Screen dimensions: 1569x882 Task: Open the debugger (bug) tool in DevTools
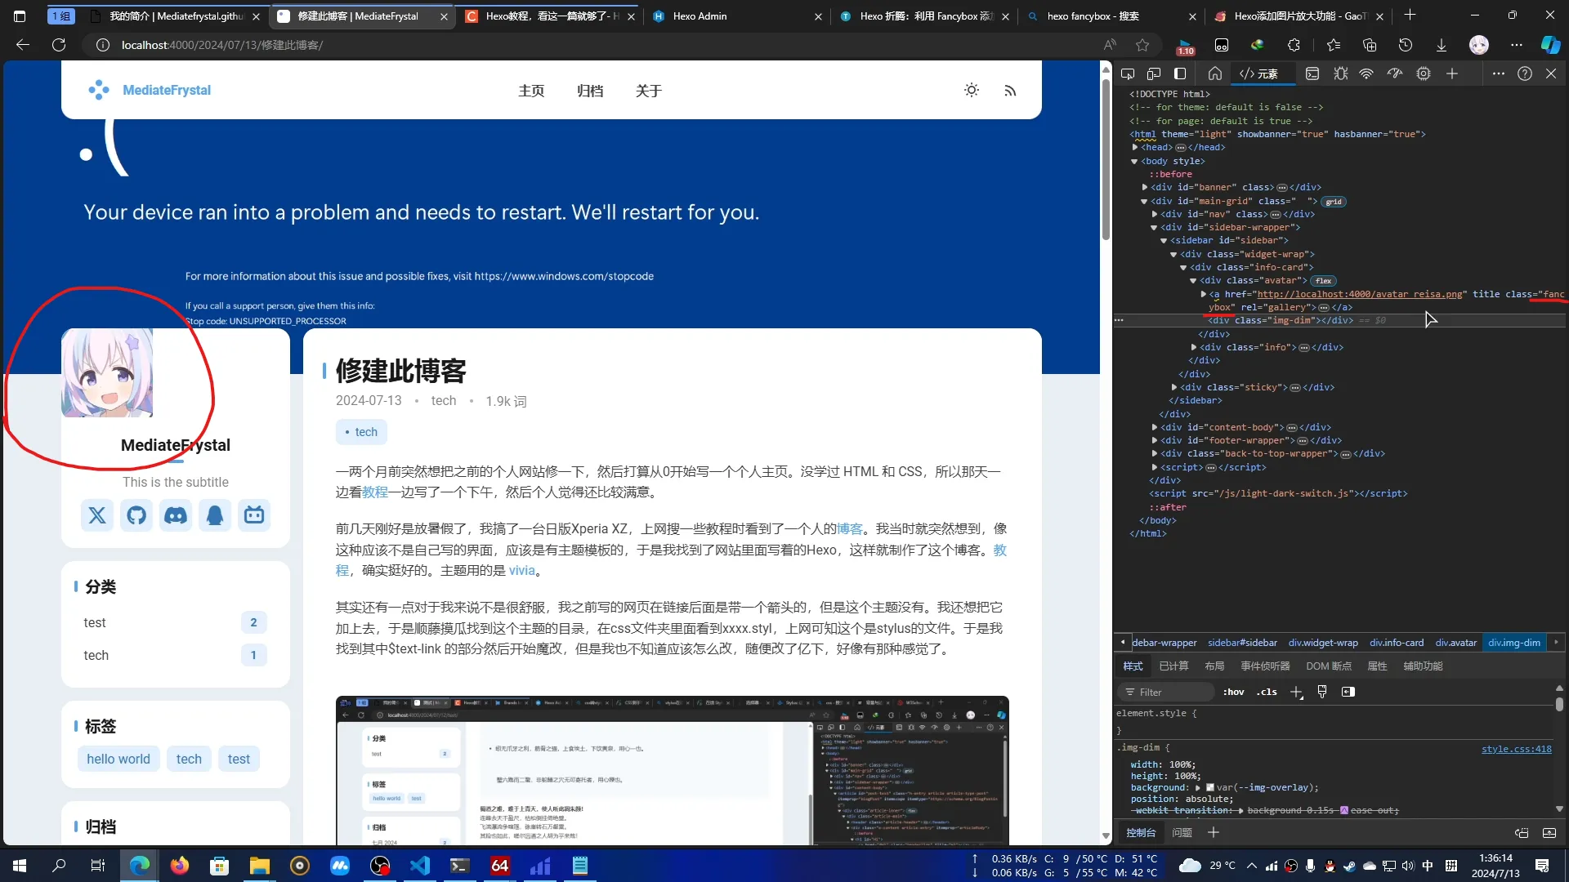[x=1340, y=73]
